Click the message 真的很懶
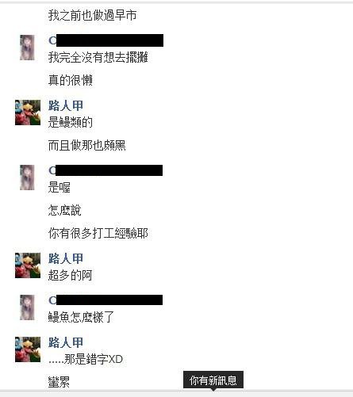 (71, 80)
